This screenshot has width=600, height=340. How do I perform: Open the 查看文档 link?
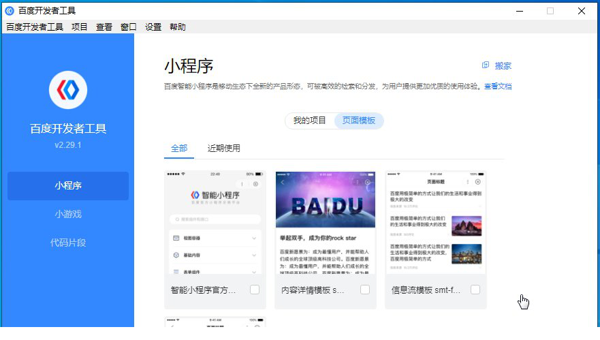coord(498,86)
